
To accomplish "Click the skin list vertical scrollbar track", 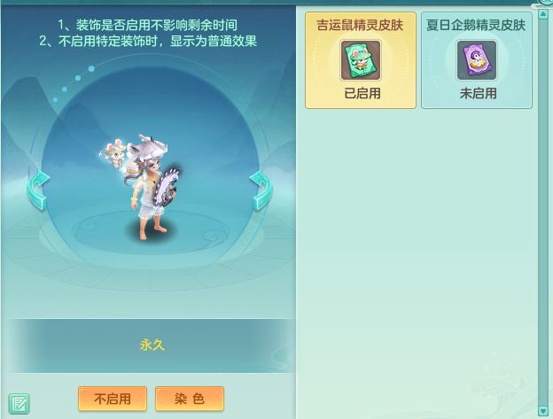I will [x=542, y=213].
